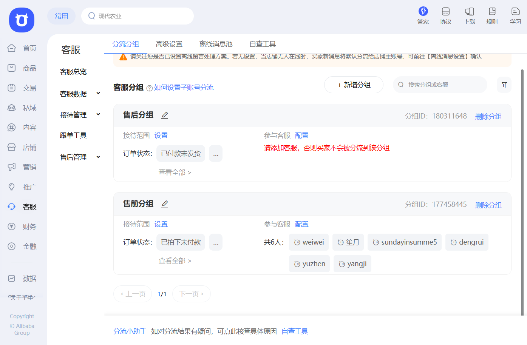The width and height of the screenshot is (527, 345).
Task: Open 数据 in the left sidebar
Action: tap(22, 279)
